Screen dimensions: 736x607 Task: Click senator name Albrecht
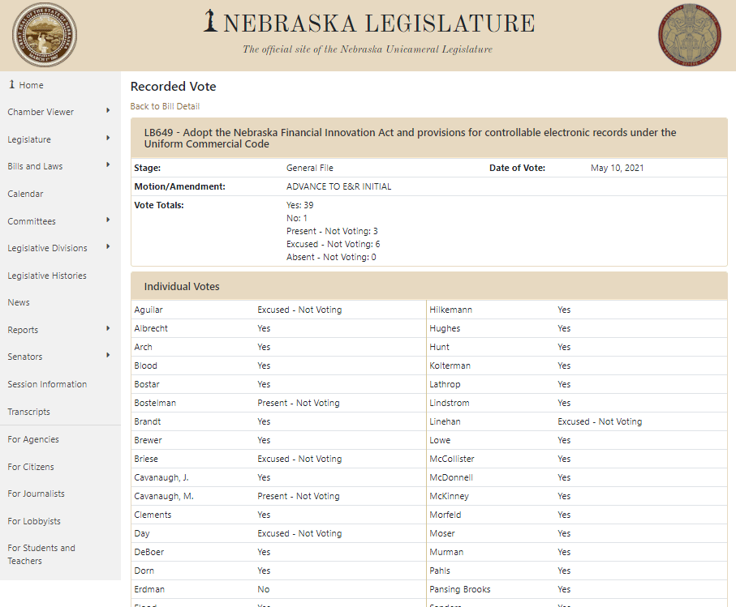click(151, 328)
